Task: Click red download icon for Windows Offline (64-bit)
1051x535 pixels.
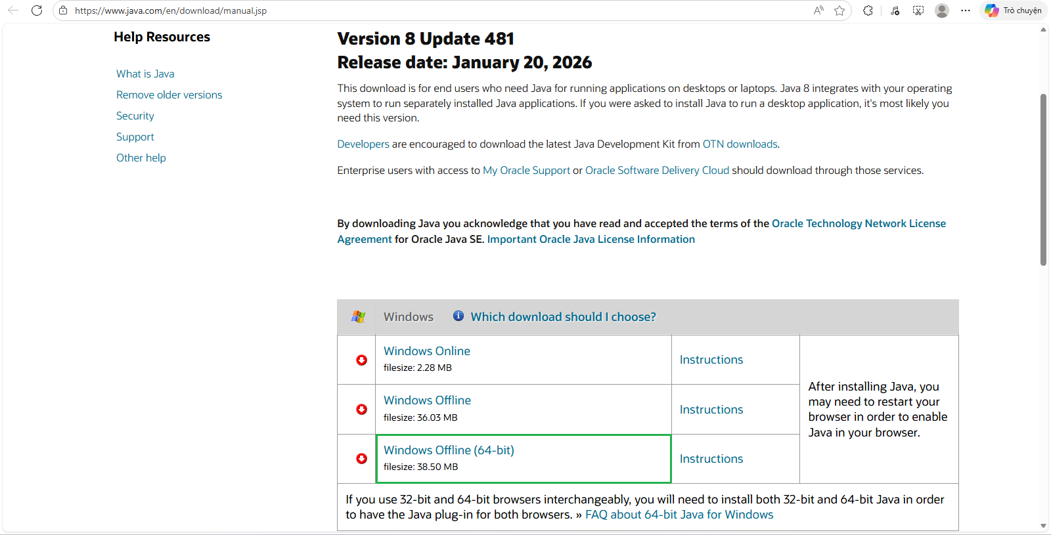Action: (x=361, y=459)
